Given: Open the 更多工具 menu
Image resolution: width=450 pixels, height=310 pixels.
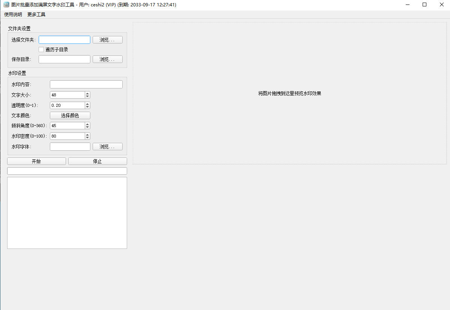Looking at the screenshot, I should [x=36, y=15].
